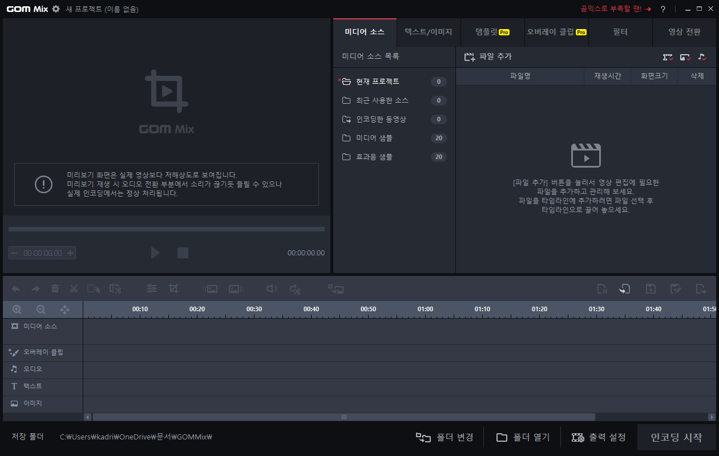
Task: Click the 01:00 mark on timeline ruler
Action: (x=425, y=310)
